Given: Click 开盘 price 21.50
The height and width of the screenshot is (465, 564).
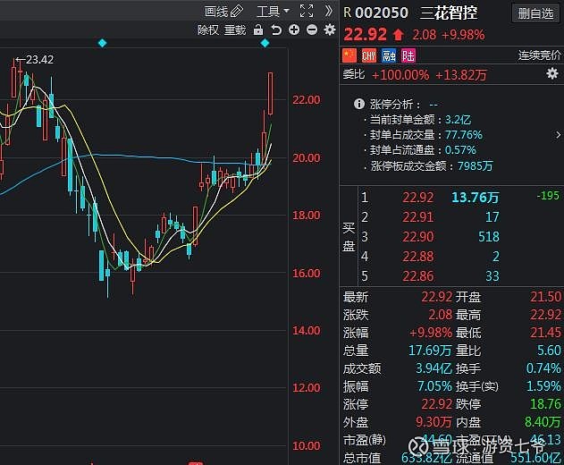Looking at the screenshot, I should [545, 297].
